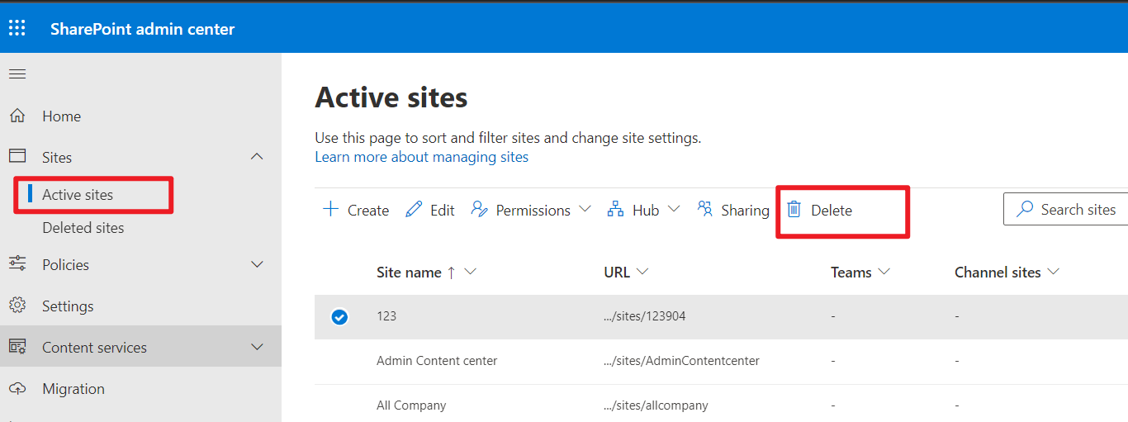
Task: Click the Content services icon
Action: (17, 347)
